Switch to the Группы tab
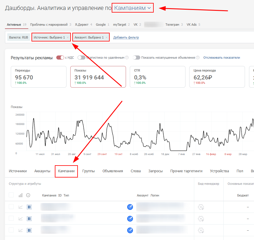This screenshot has width=254, height=240. pyautogui.click(x=88, y=171)
